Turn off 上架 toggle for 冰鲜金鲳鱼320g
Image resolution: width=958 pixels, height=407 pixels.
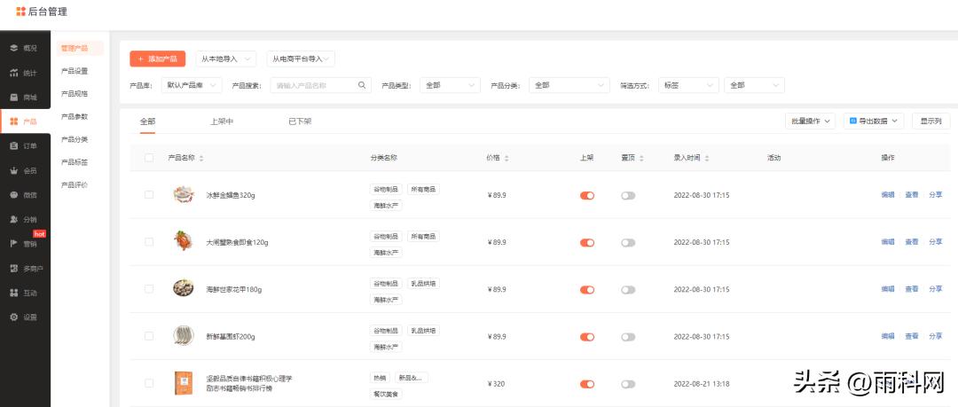click(x=586, y=195)
